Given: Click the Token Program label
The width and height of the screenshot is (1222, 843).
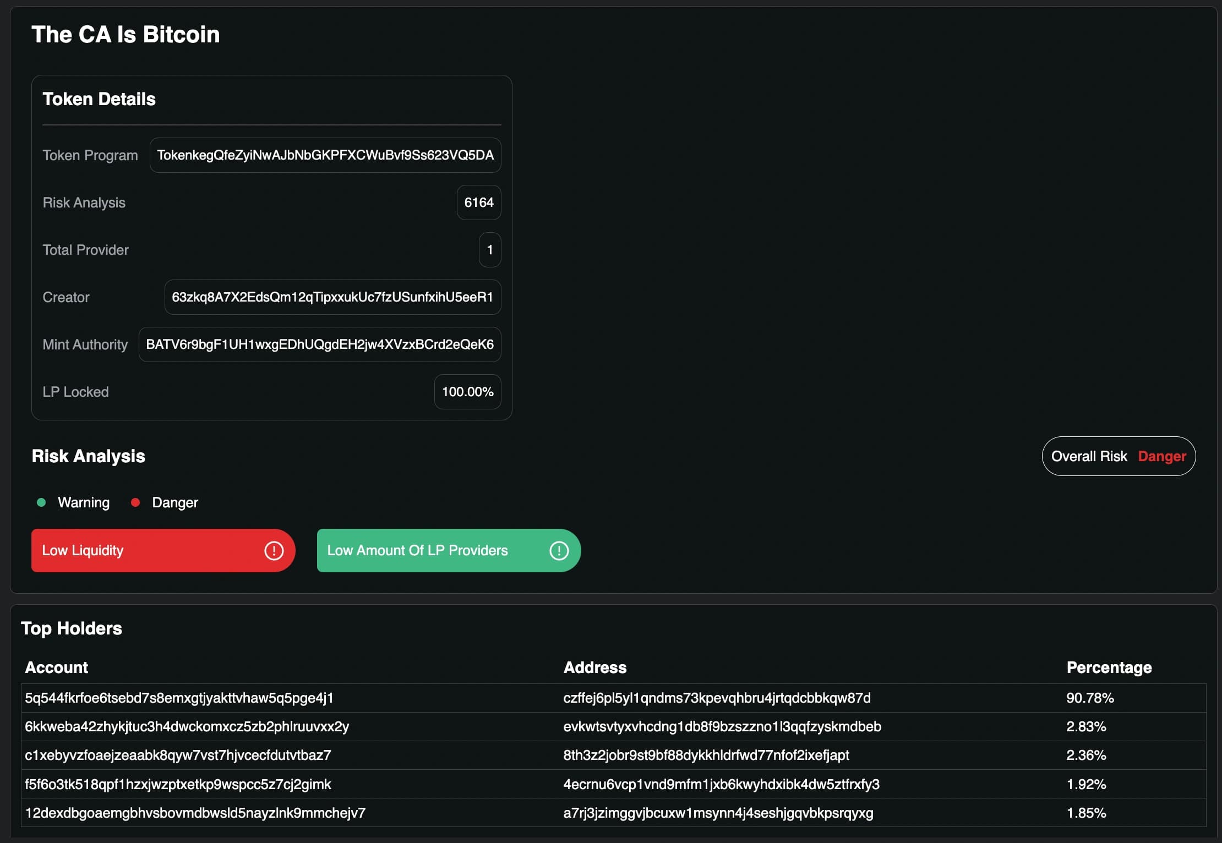Looking at the screenshot, I should pyautogui.click(x=90, y=155).
